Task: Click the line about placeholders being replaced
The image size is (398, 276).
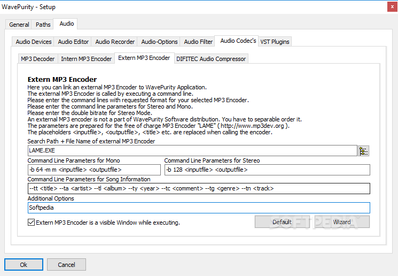Action: (x=150, y=132)
